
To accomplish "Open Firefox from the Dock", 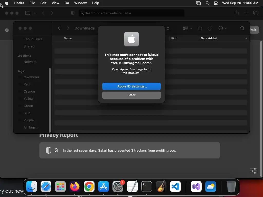I will tap(75, 186).
